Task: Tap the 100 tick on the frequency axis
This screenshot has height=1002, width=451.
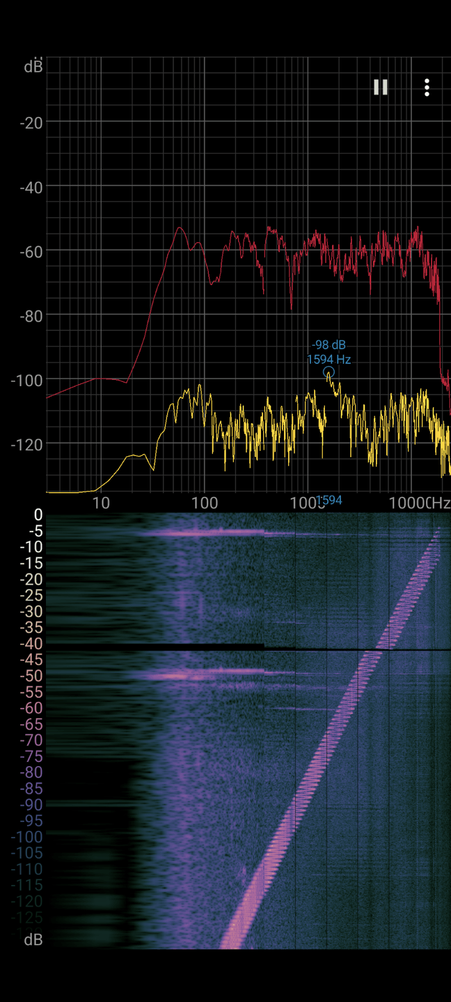Action: coord(204,503)
